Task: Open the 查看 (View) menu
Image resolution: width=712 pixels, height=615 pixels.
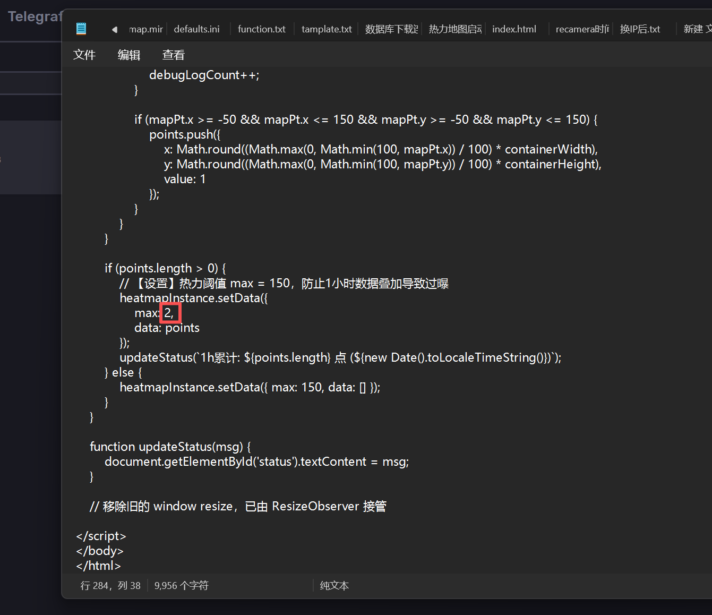Action: 173,55
